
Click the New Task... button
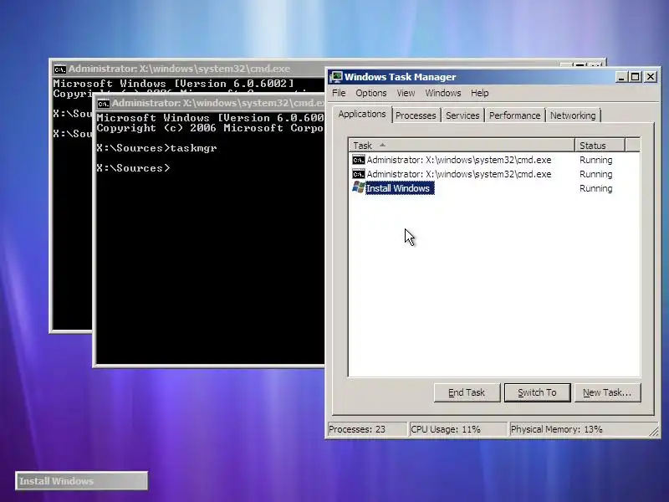(607, 392)
